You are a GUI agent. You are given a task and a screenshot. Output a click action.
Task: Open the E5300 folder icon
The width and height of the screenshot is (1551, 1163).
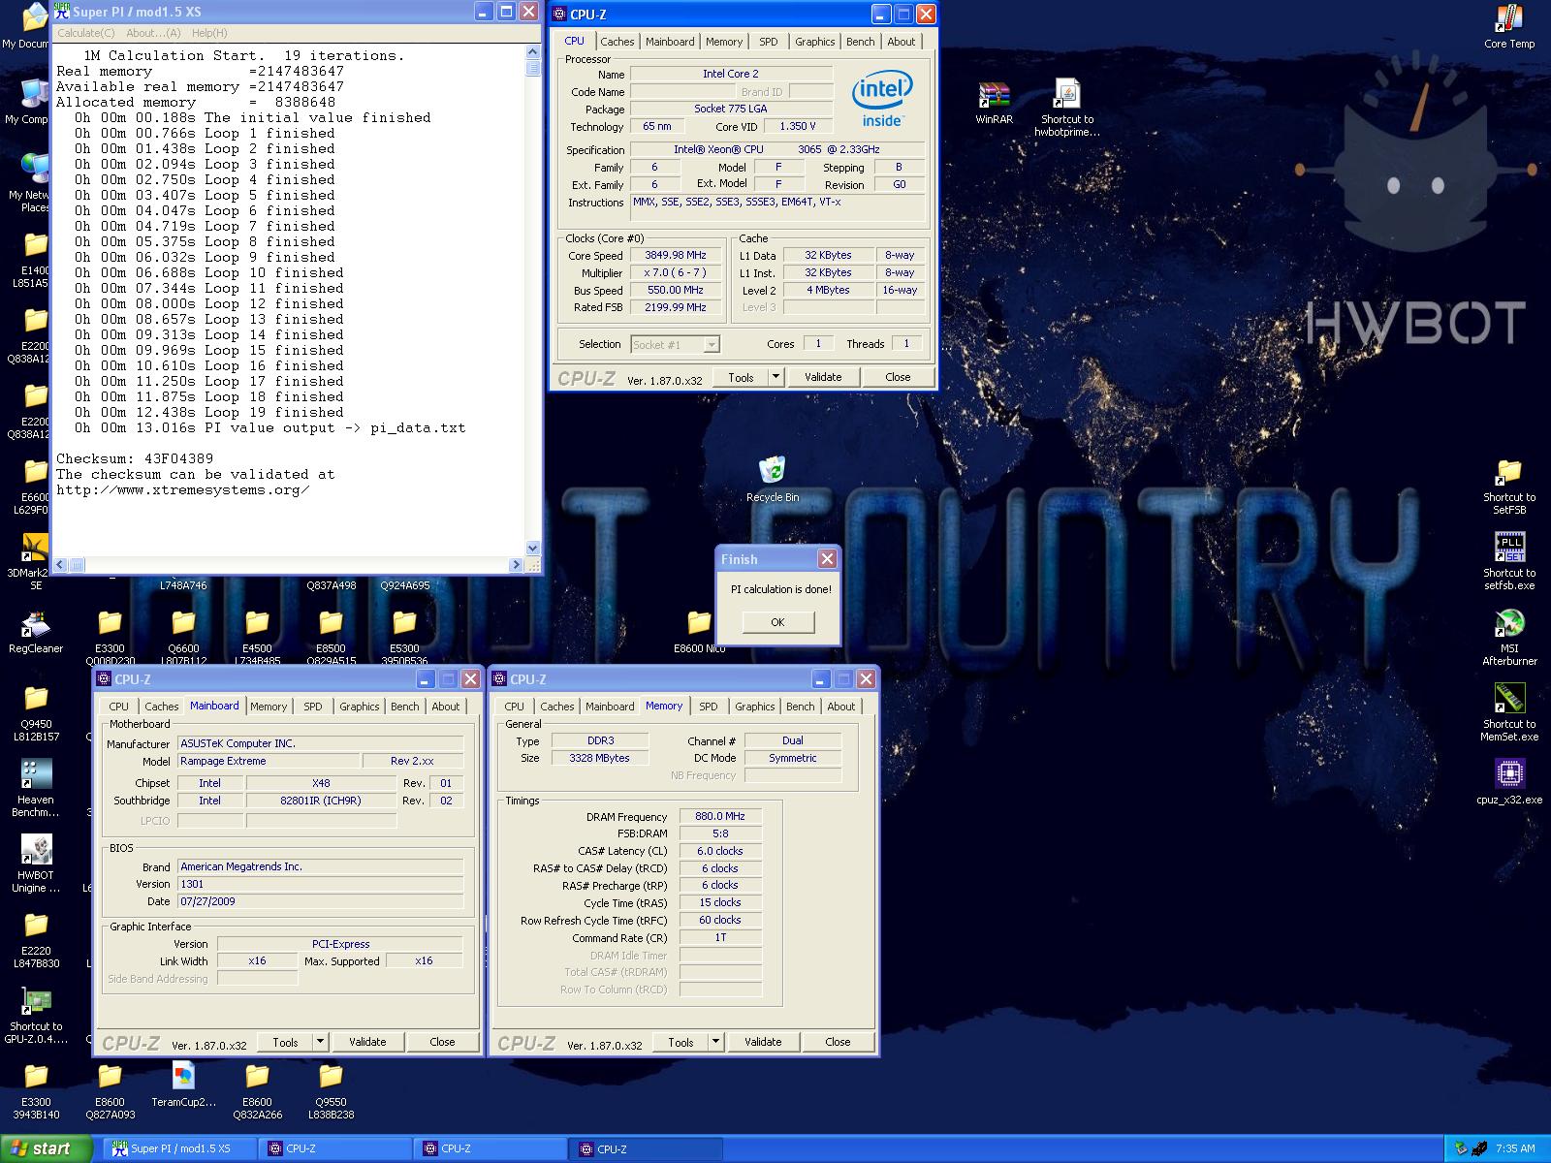[x=404, y=623]
